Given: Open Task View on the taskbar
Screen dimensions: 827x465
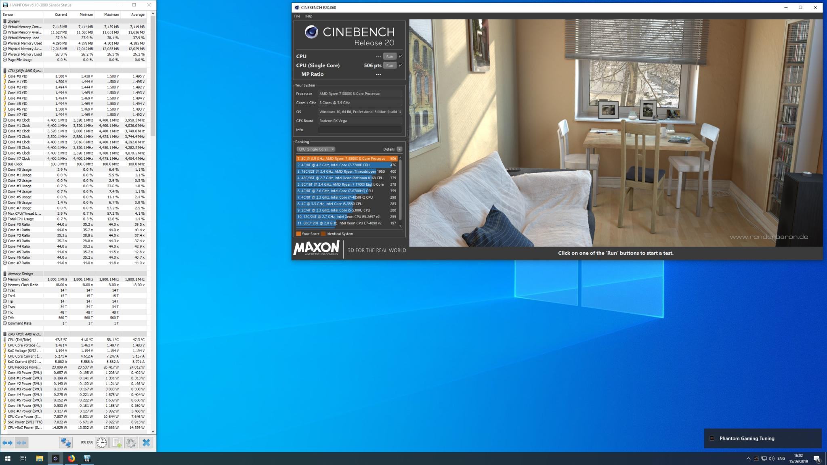Looking at the screenshot, I should [x=23, y=459].
